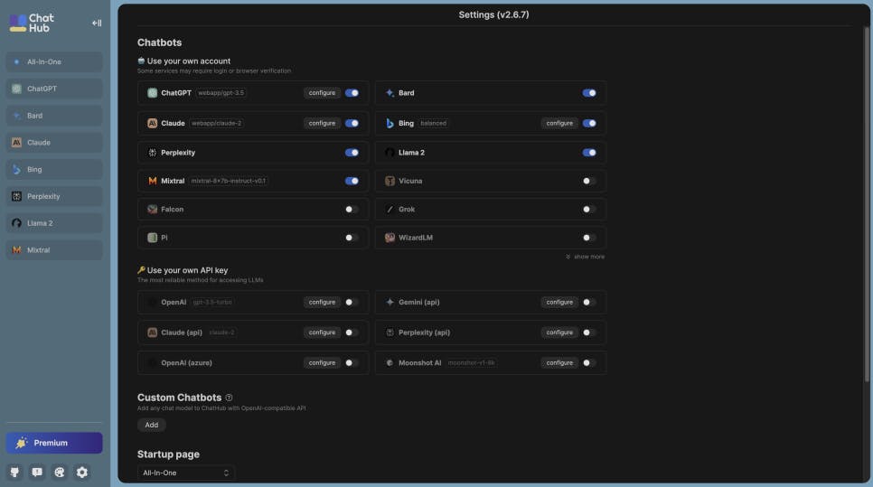Disable the ChatGPT toggle

click(x=352, y=93)
